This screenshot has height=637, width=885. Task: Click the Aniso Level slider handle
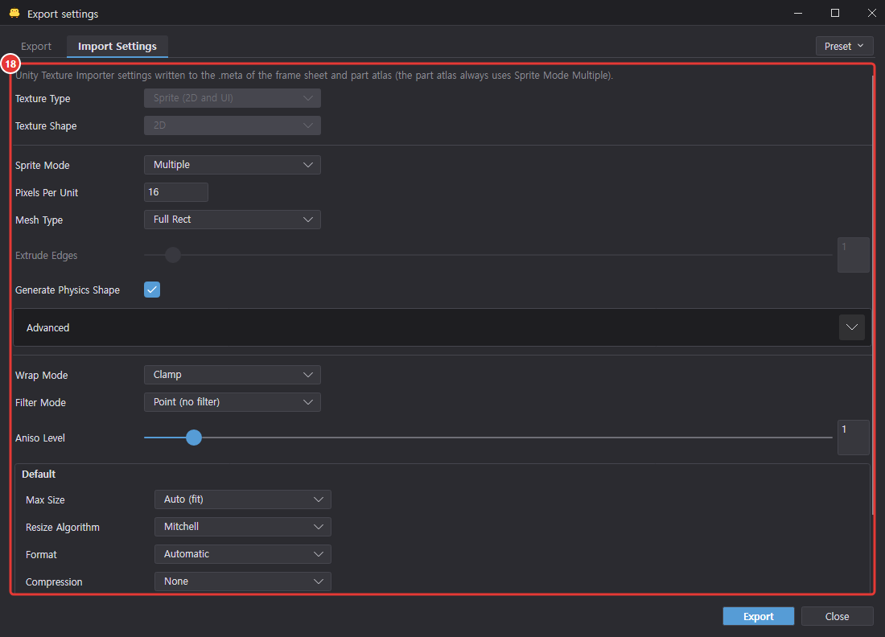click(x=194, y=438)
